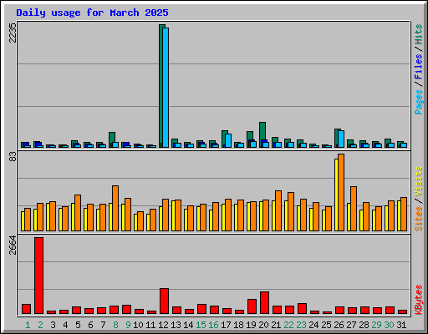Click day 28 on the x-axis
This screenshot has width=428, height=334.
tap(364, 325)
